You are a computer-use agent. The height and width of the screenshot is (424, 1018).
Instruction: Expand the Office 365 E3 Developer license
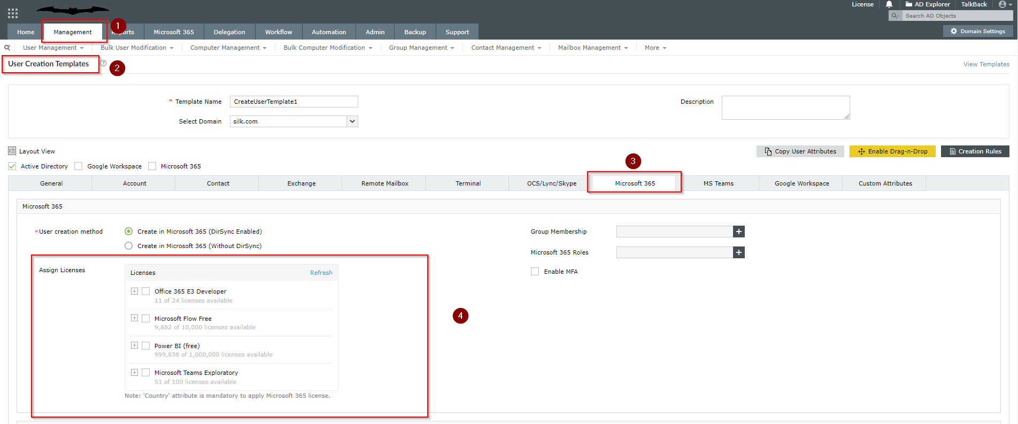(134, 291)
